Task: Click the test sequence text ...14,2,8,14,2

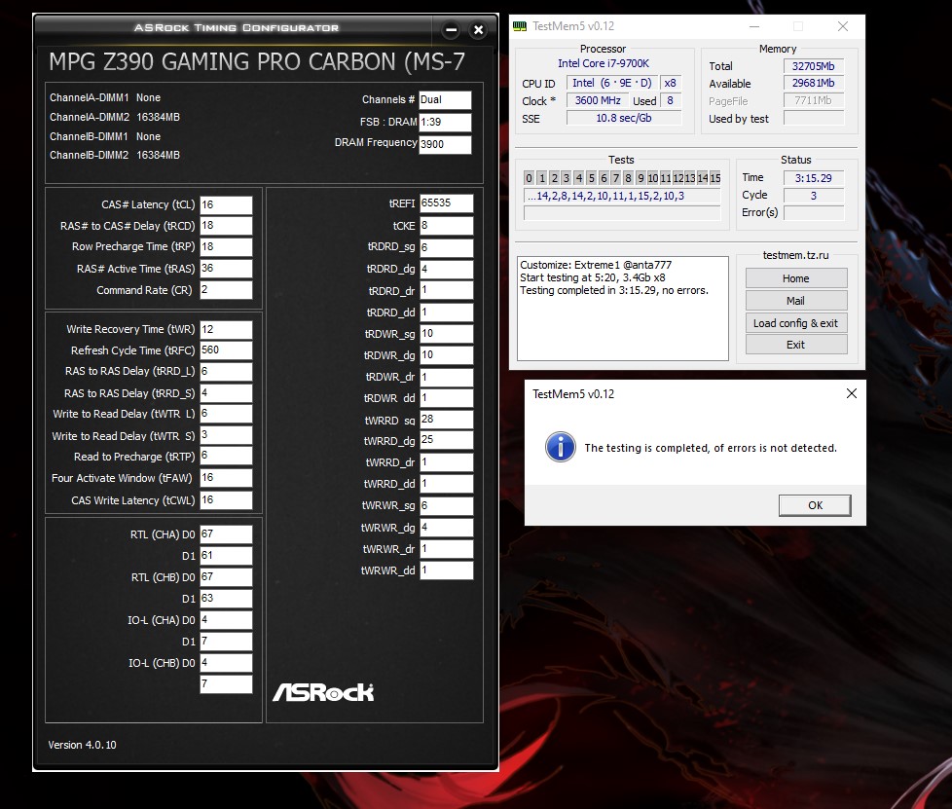Action: pyautogui.click(x=622, y=196)
